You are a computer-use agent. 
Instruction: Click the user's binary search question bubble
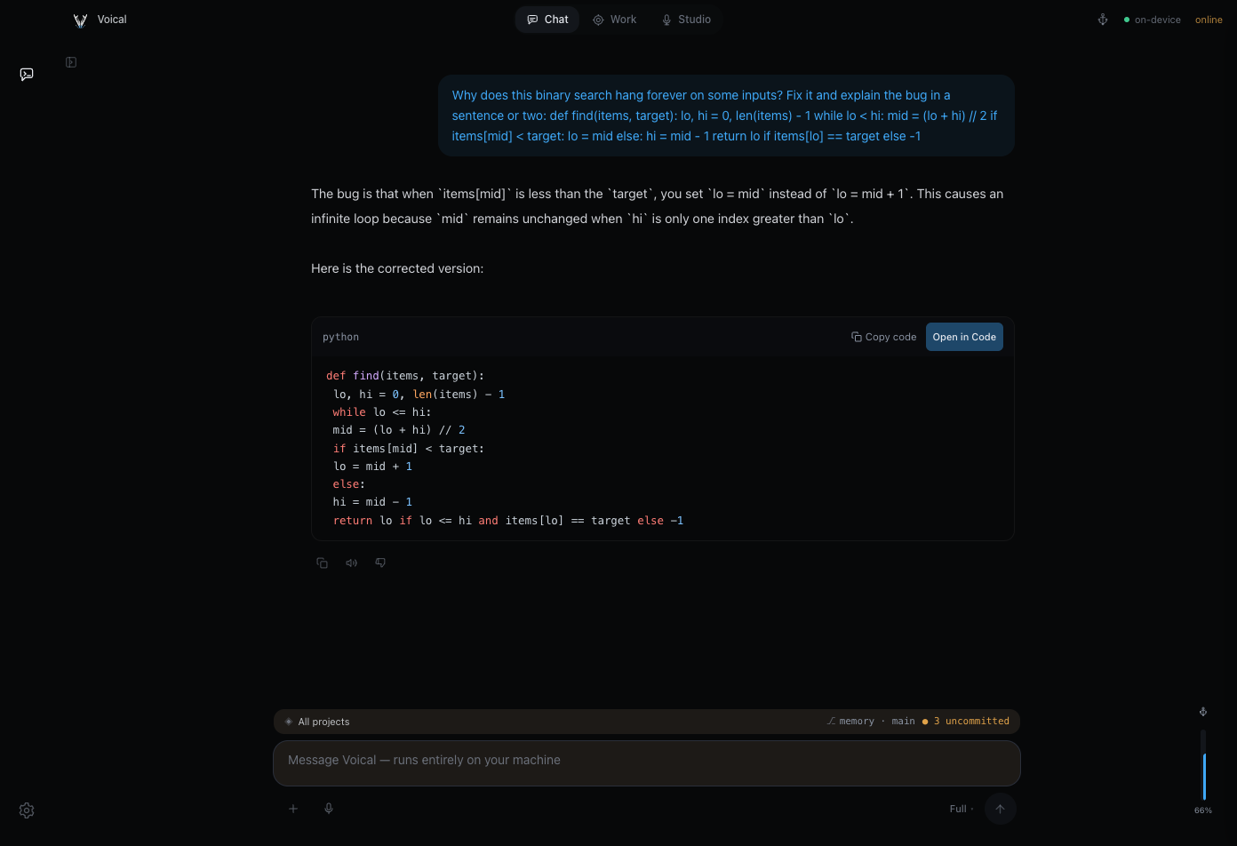click(726, 116)
